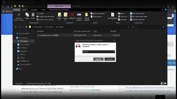Image resolution: width=177 pixels, height=99 pixels.
Task: Sort by Tamaño column header
Action: (x=113, y=31)
